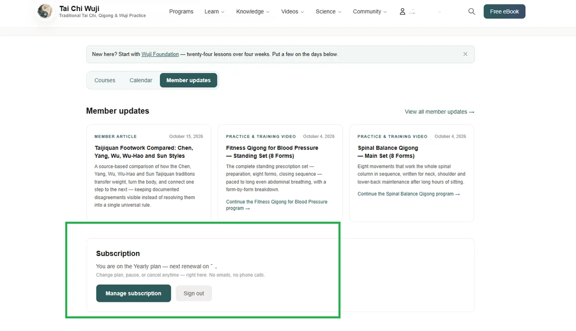Open Fitness Qigong for Blood Pressure title
Image resolution: width=576 pixels, height=331 pixels.
(x=272, y=152)
